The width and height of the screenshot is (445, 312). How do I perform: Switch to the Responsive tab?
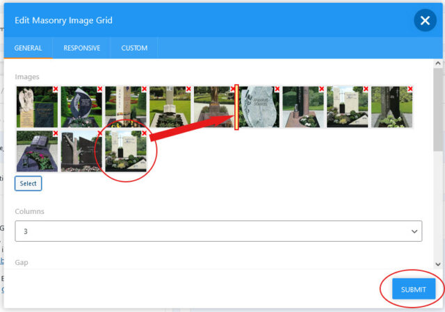pyautogui.click(x=82, y=48)
